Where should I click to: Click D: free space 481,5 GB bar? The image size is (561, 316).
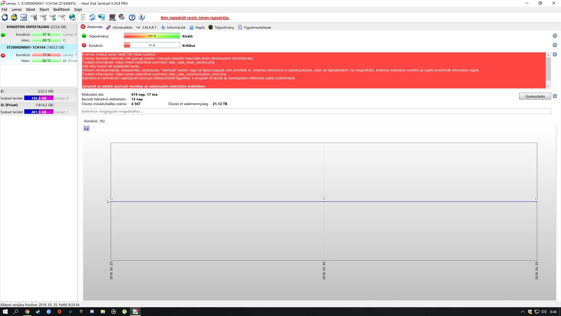[x=39, y=112]
